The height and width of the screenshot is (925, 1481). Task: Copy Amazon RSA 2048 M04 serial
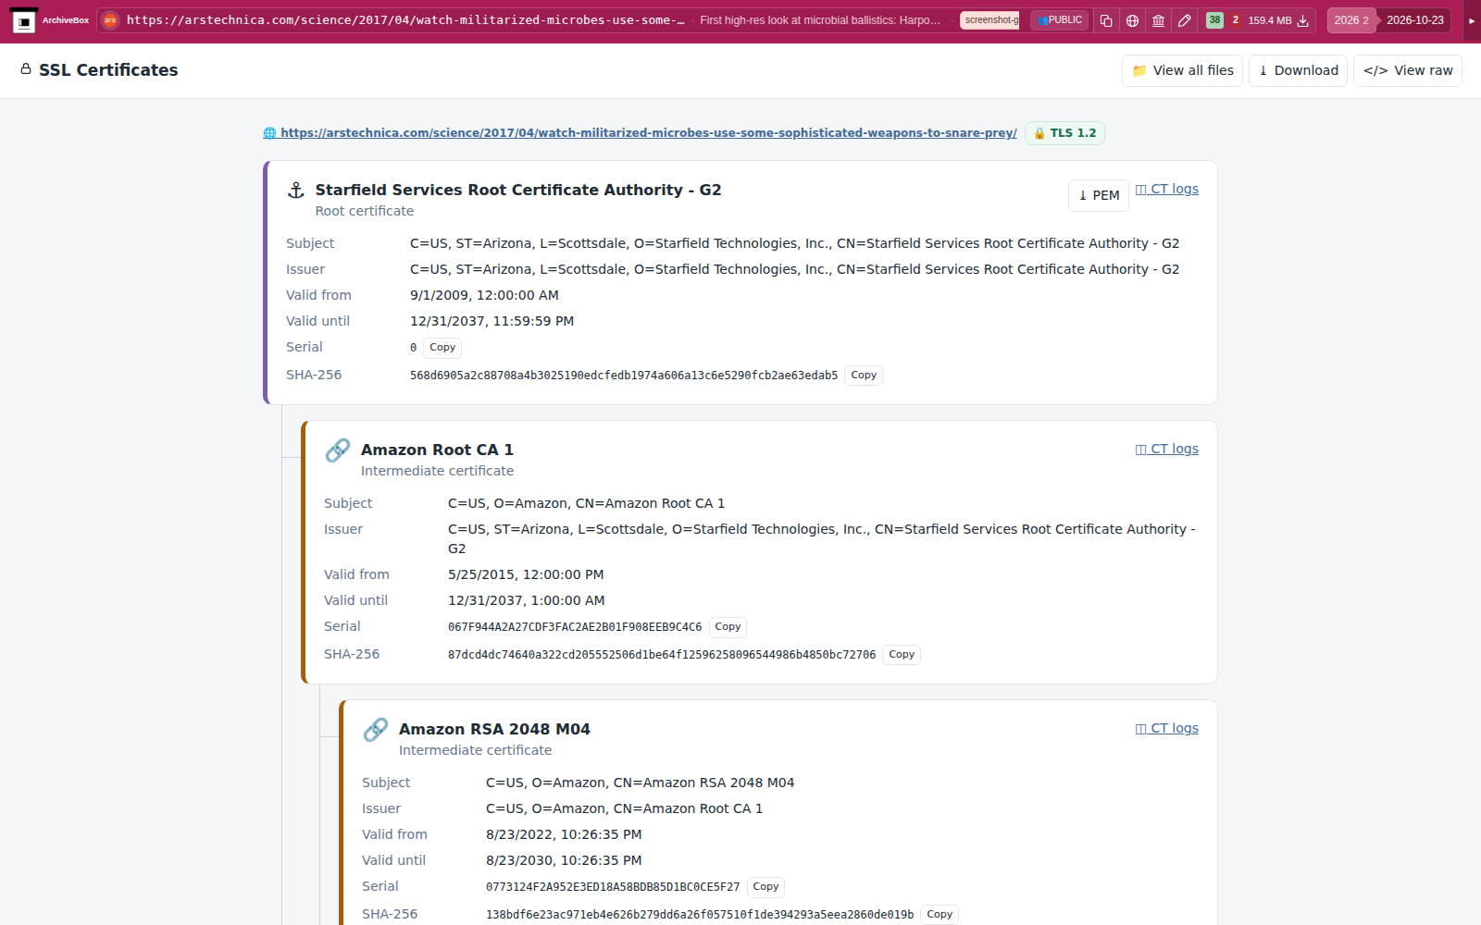[766, 887]
